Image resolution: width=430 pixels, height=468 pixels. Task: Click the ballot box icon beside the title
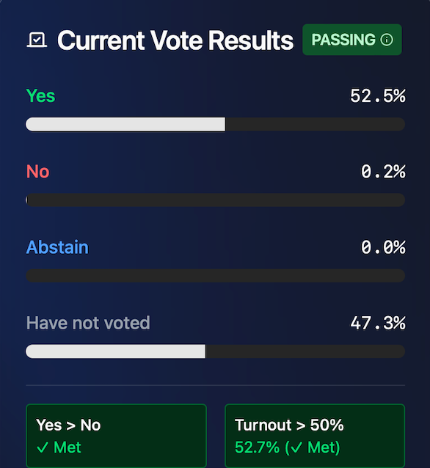tap(37, 40)
